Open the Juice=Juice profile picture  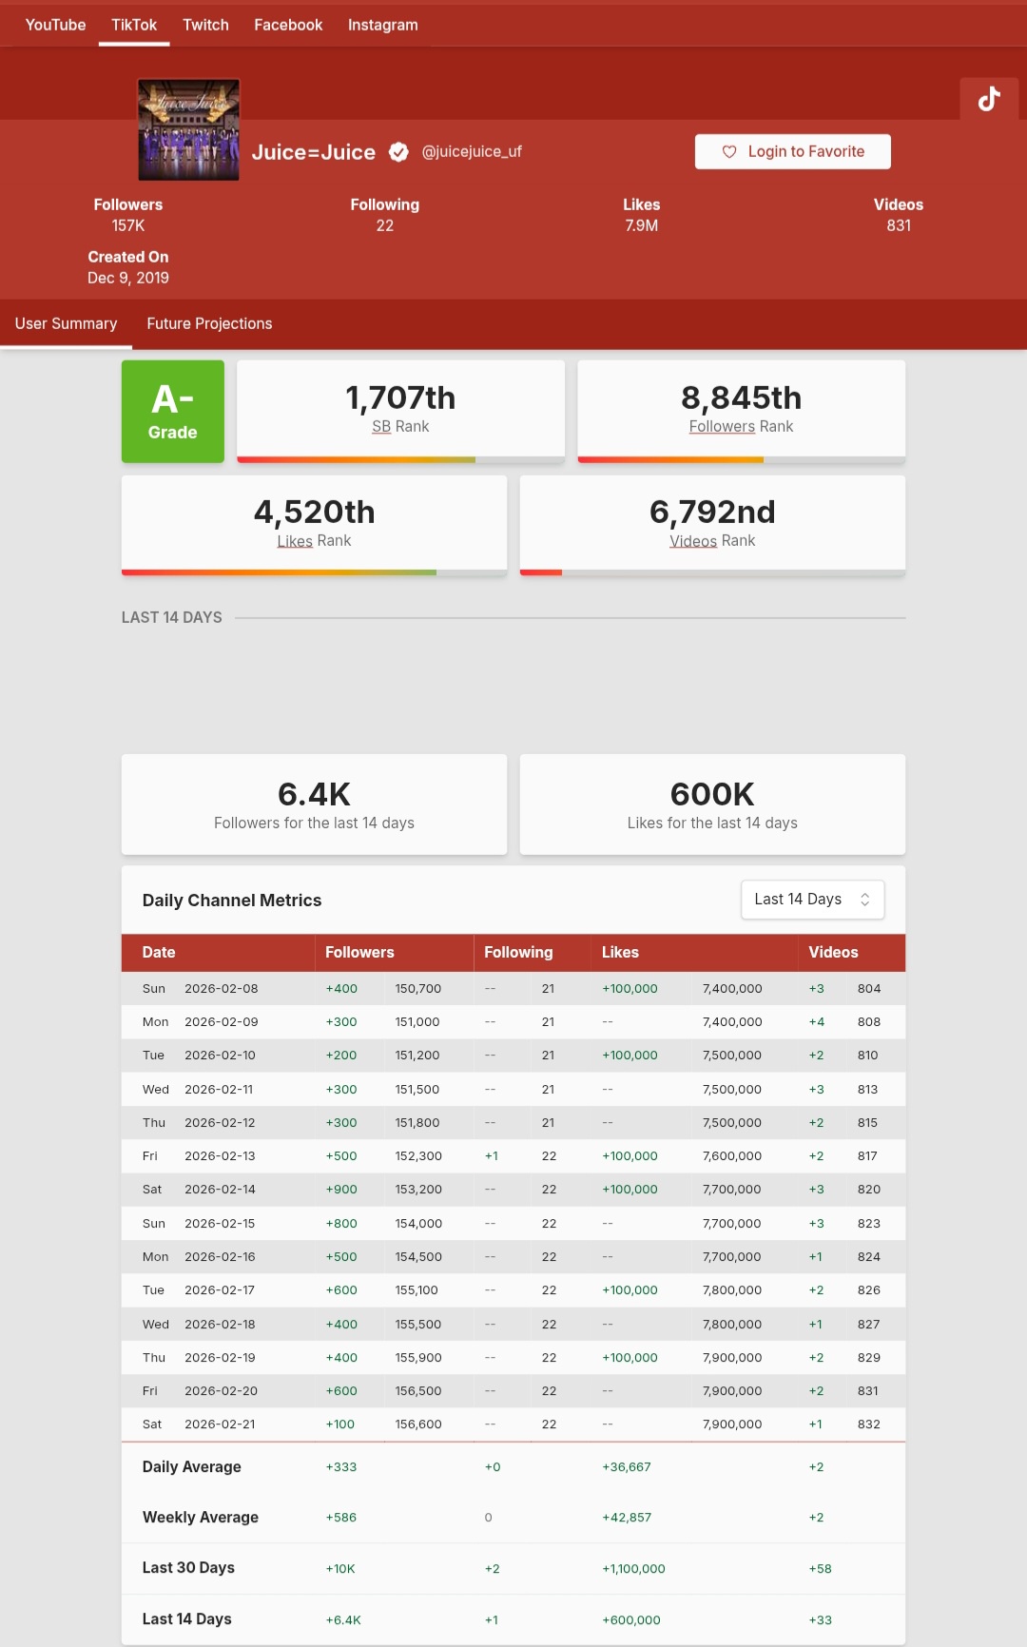point(188,129)
